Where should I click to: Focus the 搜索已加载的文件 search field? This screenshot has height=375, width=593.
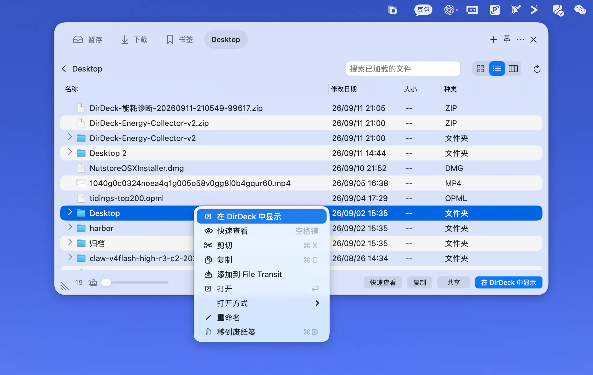(x=403, y=69)
